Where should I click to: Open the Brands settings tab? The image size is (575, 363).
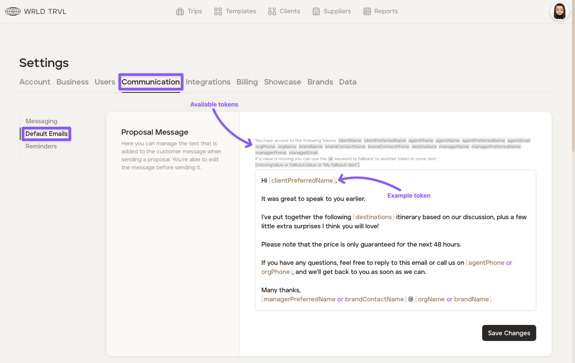320,82
